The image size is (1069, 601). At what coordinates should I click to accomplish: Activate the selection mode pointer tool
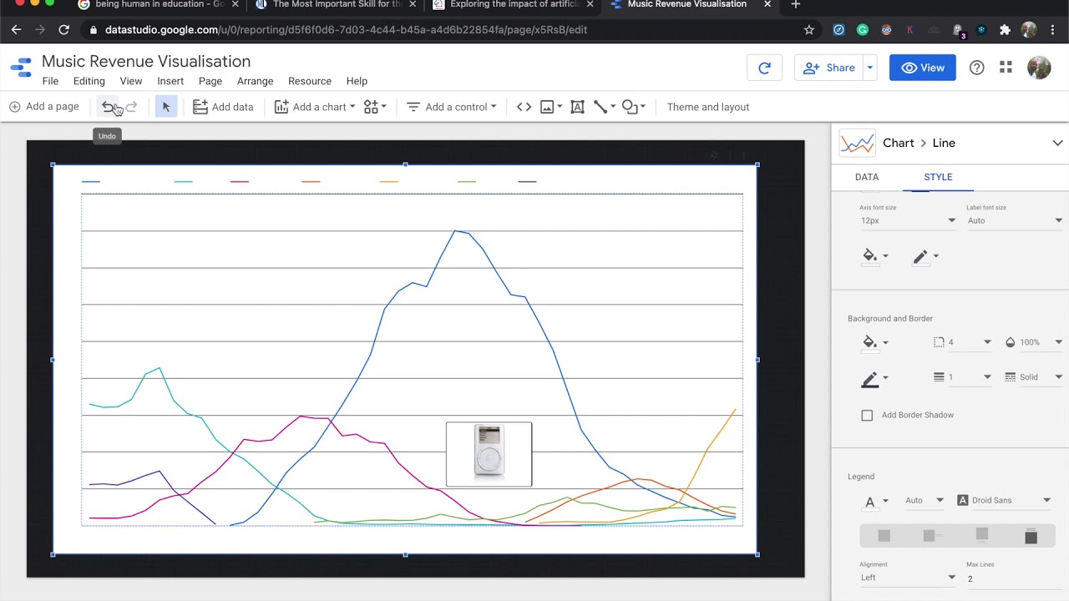point(166,107)
